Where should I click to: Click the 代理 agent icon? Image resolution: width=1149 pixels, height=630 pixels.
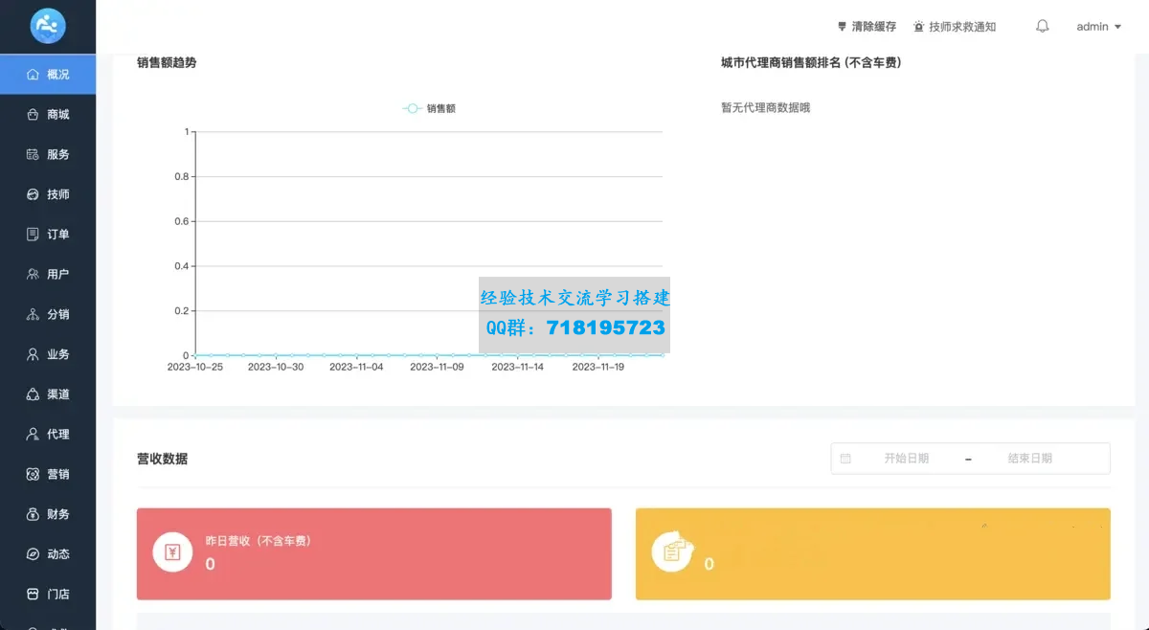point(33,434)
